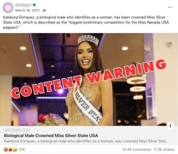Click the March 18, 2021 timestamp
This screenshot has width=178, height=154.
27,10
